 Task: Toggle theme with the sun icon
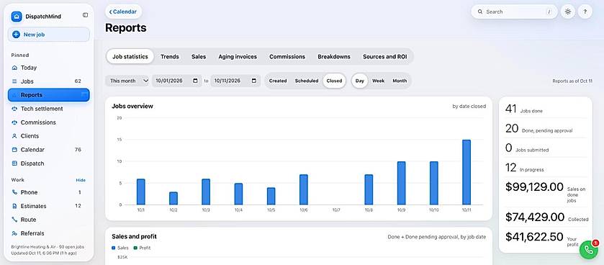pyautogui.click(x=568, y=12)
